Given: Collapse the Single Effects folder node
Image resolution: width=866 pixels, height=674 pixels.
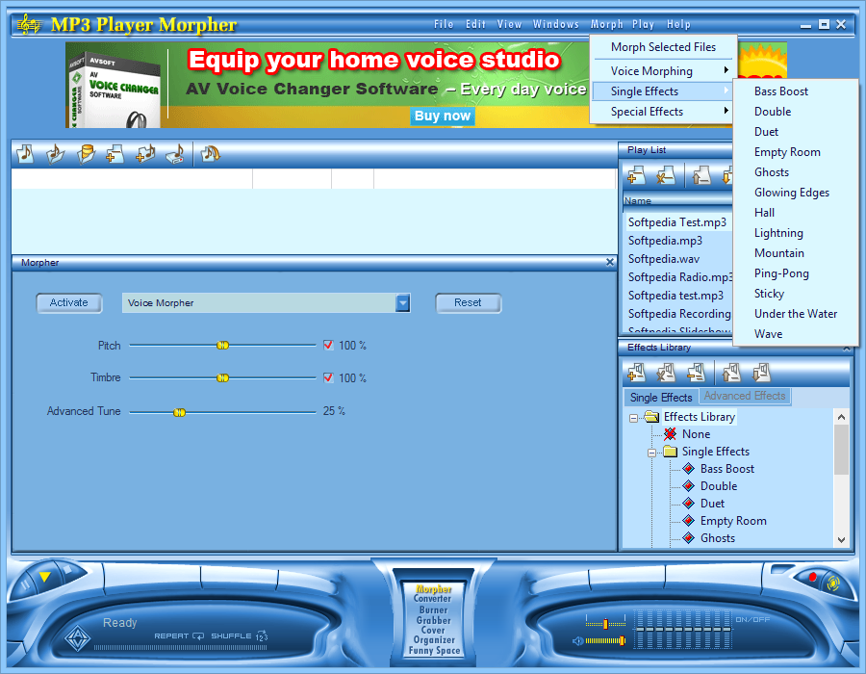Looking at the screenshot, I should pos(651,453).
